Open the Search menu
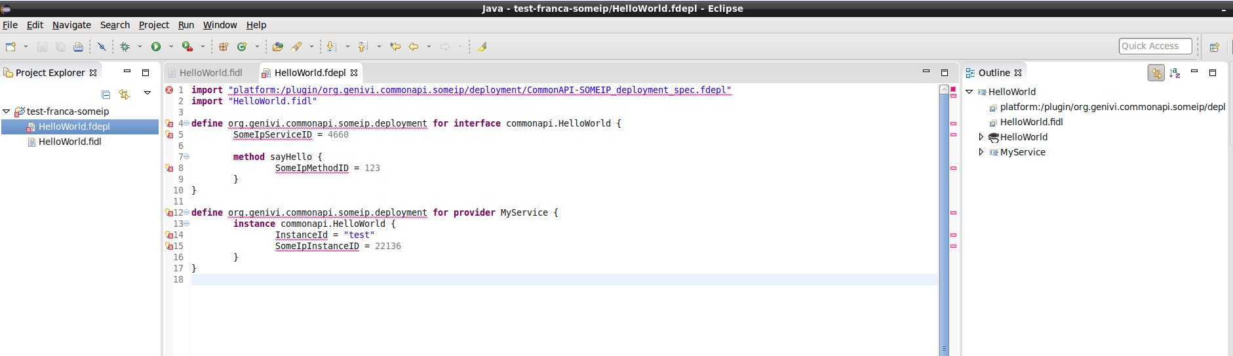Screen dimensions: 1233x356 point(115,25)
